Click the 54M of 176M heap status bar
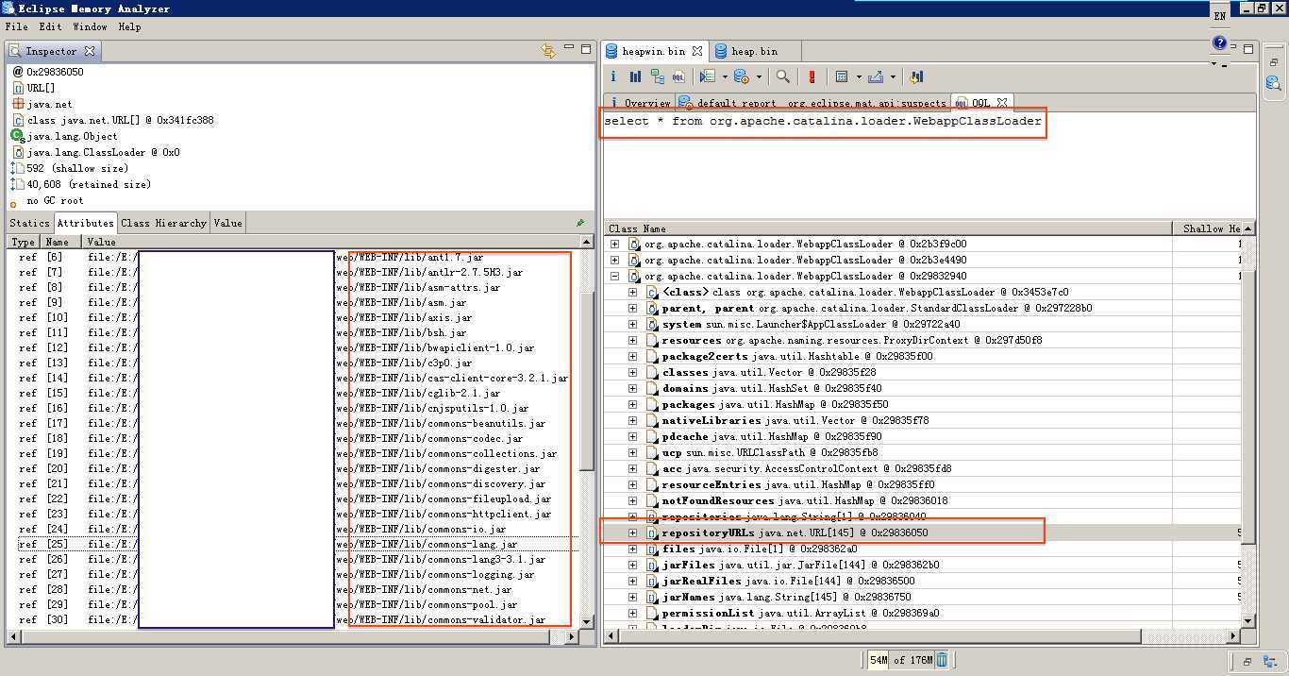Image resolution: width=1289 pixels, height=676 pixels. click(900, 660)
